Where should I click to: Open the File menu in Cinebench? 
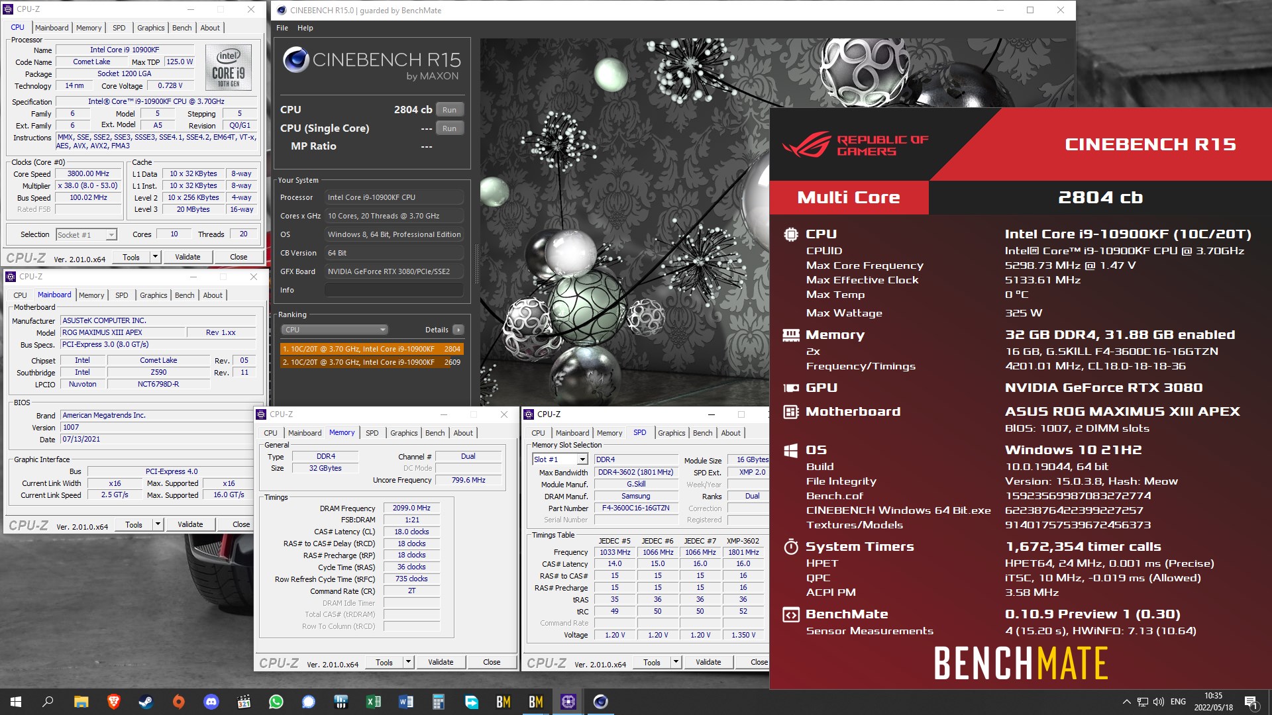click(282, 28)
